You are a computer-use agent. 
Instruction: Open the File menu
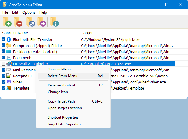(x=5, y=12)
